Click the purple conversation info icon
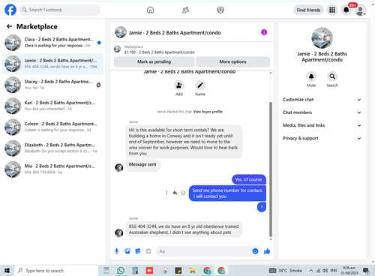 click(264, 32)
